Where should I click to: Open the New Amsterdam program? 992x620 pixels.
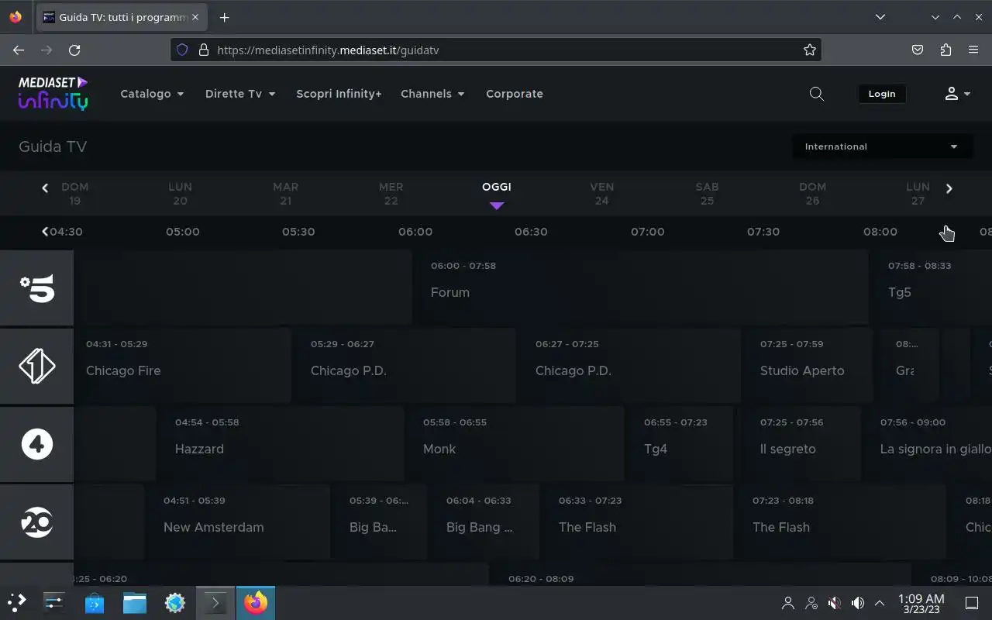pos(240,522)
